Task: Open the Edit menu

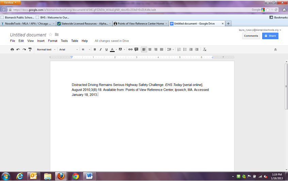Action: click(21, 41)
